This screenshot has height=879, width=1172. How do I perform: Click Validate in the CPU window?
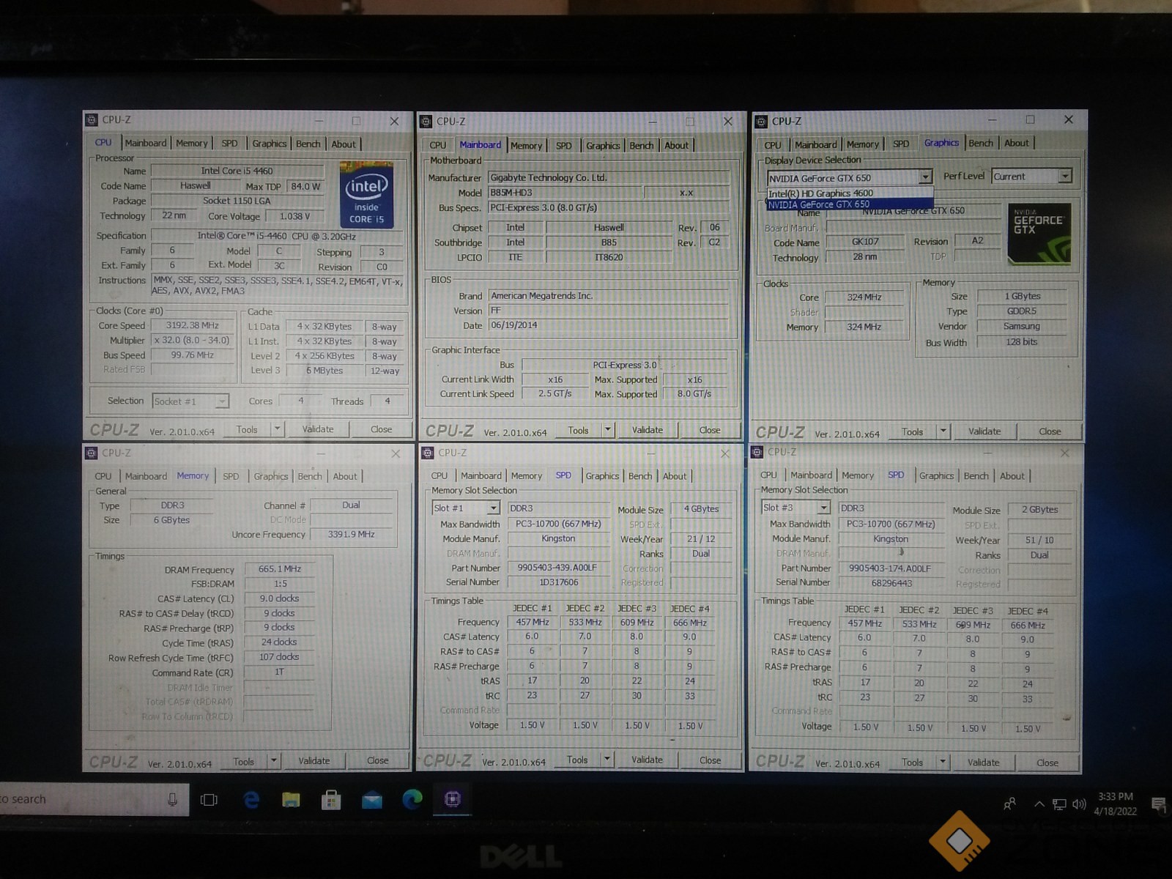click(x=318, y=429)
